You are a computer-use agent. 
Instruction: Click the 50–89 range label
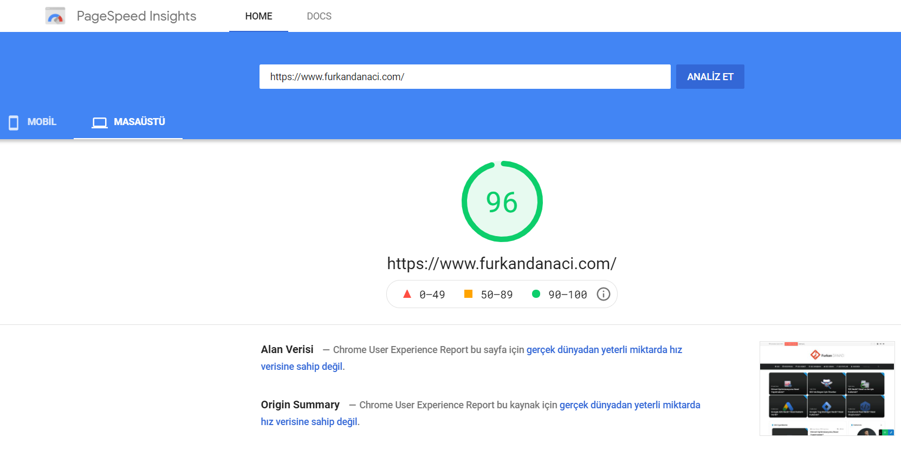pyautogui.click(x=497, y=295)
